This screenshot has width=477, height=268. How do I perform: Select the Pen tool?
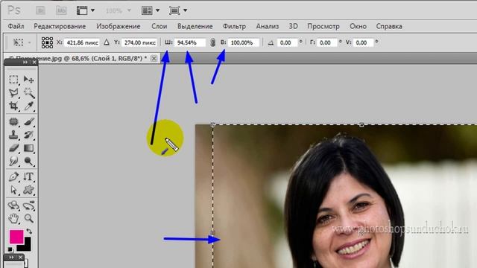(x=13, y=176)
